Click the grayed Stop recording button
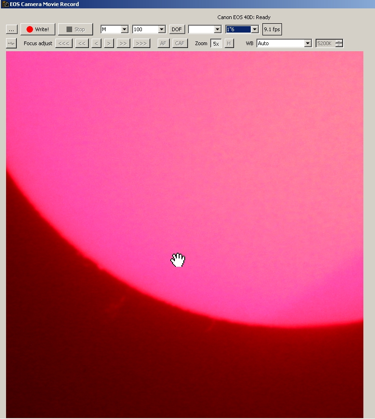This screenshot has height=419, width=375. tap(75, 29)
